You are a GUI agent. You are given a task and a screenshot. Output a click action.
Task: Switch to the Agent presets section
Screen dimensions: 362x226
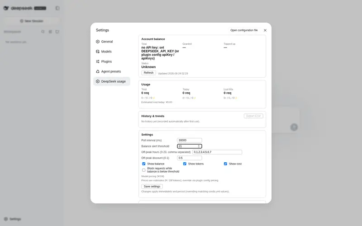click(x=111, y=71)
